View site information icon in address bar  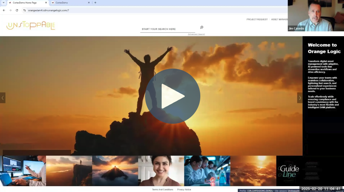[x=25, y=10]
